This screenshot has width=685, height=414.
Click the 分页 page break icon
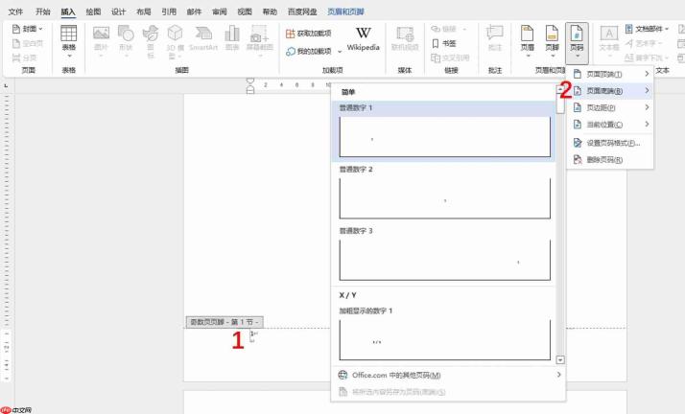pyautogui.click(x=16, y=57)
